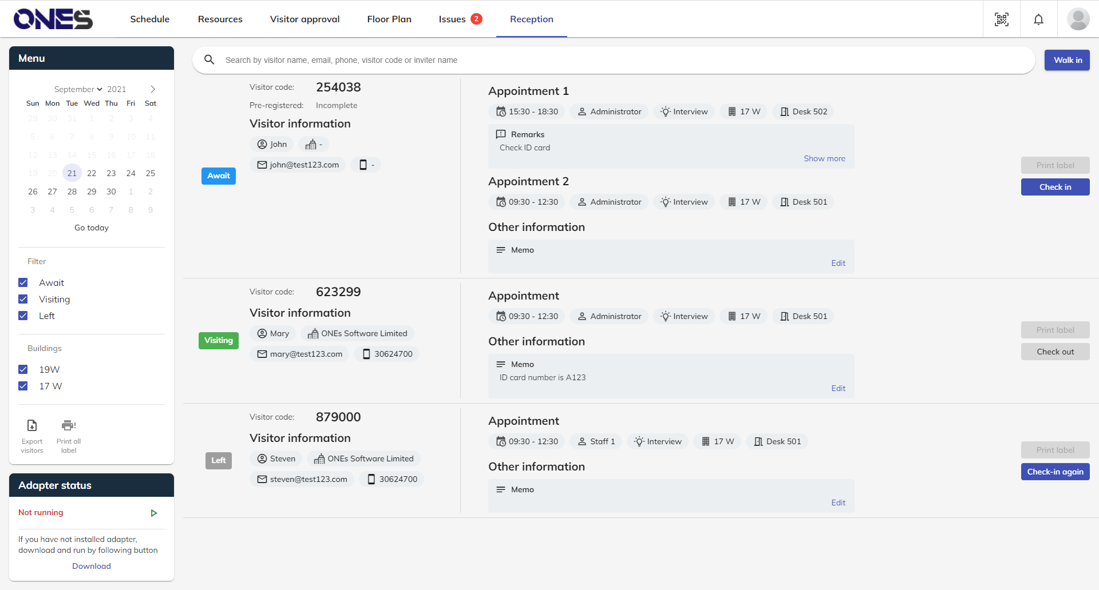Start the adapter with play icon
This screenshot has width=1099, height=590.
pos(153,513)
